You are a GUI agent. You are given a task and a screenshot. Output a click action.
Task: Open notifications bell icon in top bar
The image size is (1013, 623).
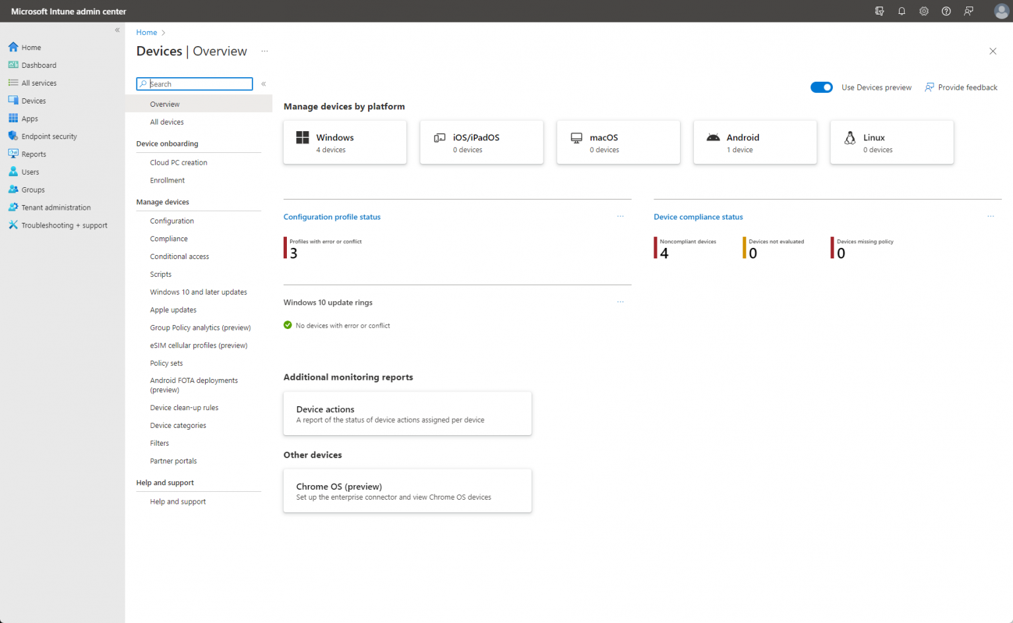(902, 11)
